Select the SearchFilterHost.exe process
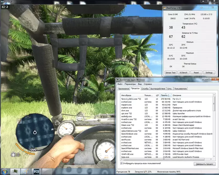 (x=166, y=148)
